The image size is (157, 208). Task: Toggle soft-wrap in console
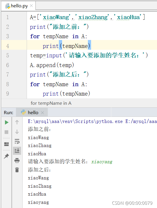(17, 141)
